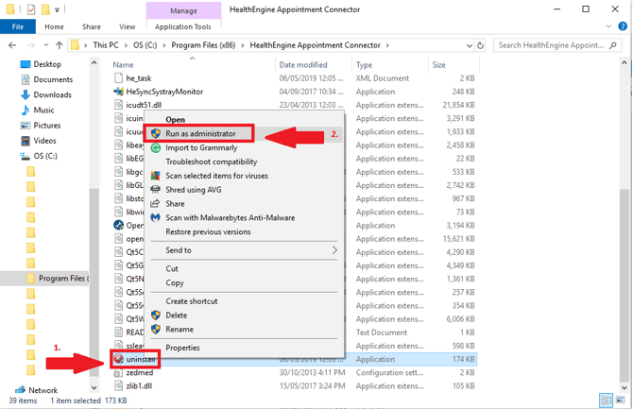Click the Search HealthEngine Appointment search box

point(557,44)
